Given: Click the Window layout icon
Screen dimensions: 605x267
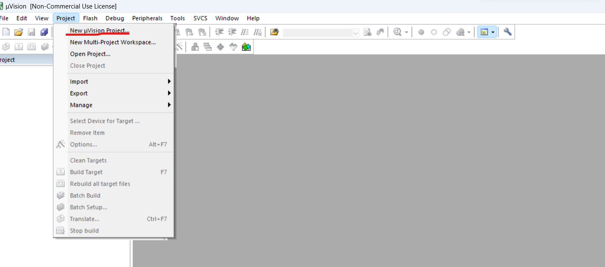Looking at the screenshot, I should [484, 32].
